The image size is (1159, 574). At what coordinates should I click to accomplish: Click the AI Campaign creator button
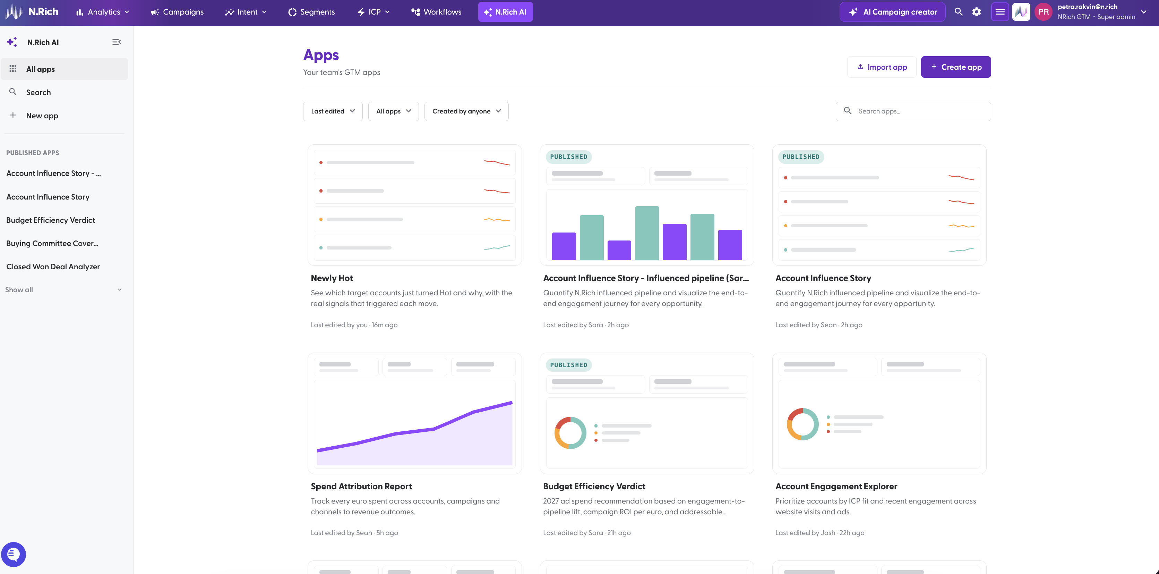892,12
